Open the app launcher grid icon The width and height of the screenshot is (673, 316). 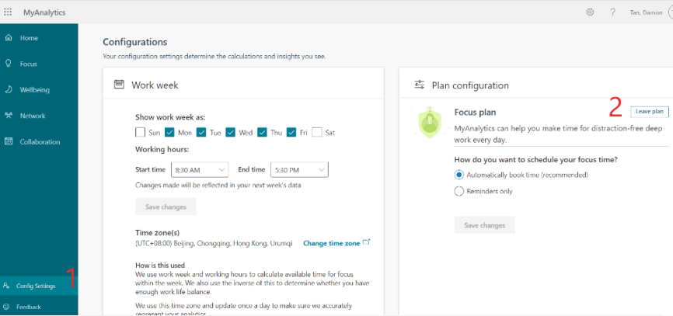tap(8, 12)
